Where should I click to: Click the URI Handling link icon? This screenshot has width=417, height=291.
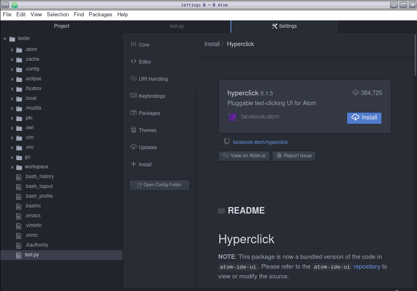pos(133,79)
